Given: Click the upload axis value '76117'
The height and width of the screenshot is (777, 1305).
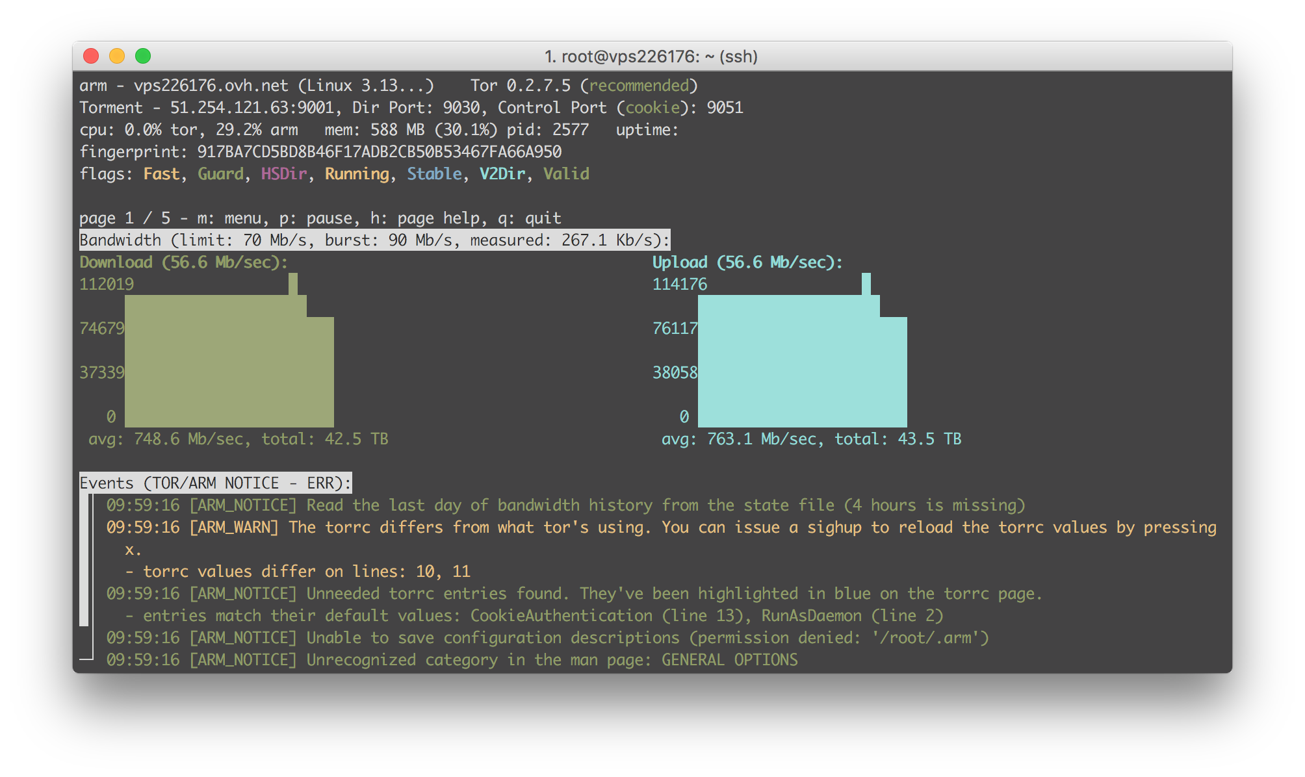Looking at the screenshot, I should pyautogui.click(x=675, y=329).
